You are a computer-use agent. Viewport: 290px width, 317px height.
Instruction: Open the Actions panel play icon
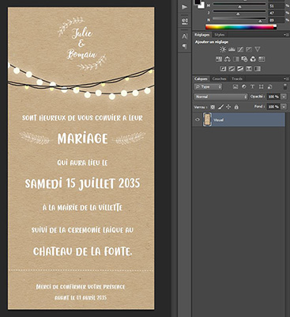point(185,7)
